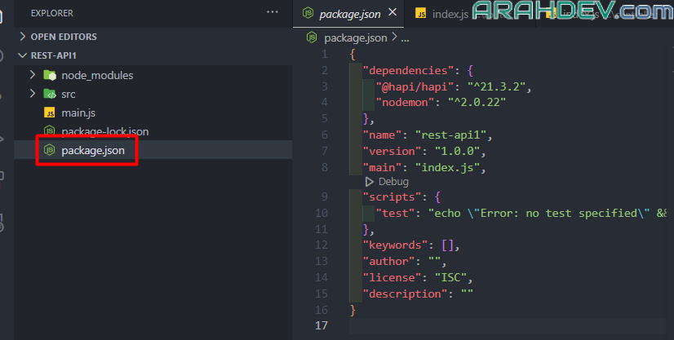674x340 pixels.
Task: Expand the src folder chevron
Action: pyautogui.click(x=33, y=94)
